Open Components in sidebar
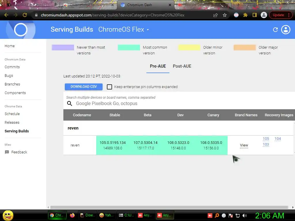This screenshot has height=221, width=295. [15, 93]
